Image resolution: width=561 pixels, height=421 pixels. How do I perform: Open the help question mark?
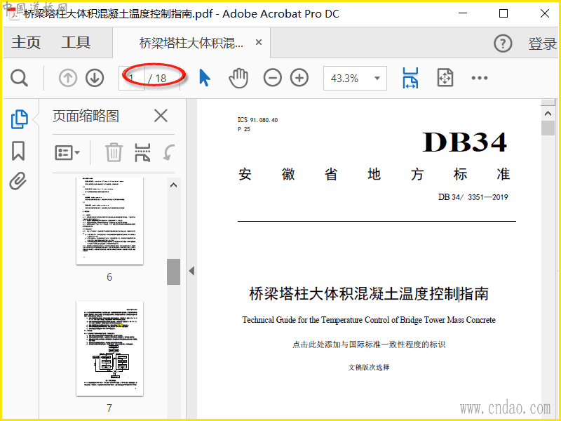[x=503, y=44]
